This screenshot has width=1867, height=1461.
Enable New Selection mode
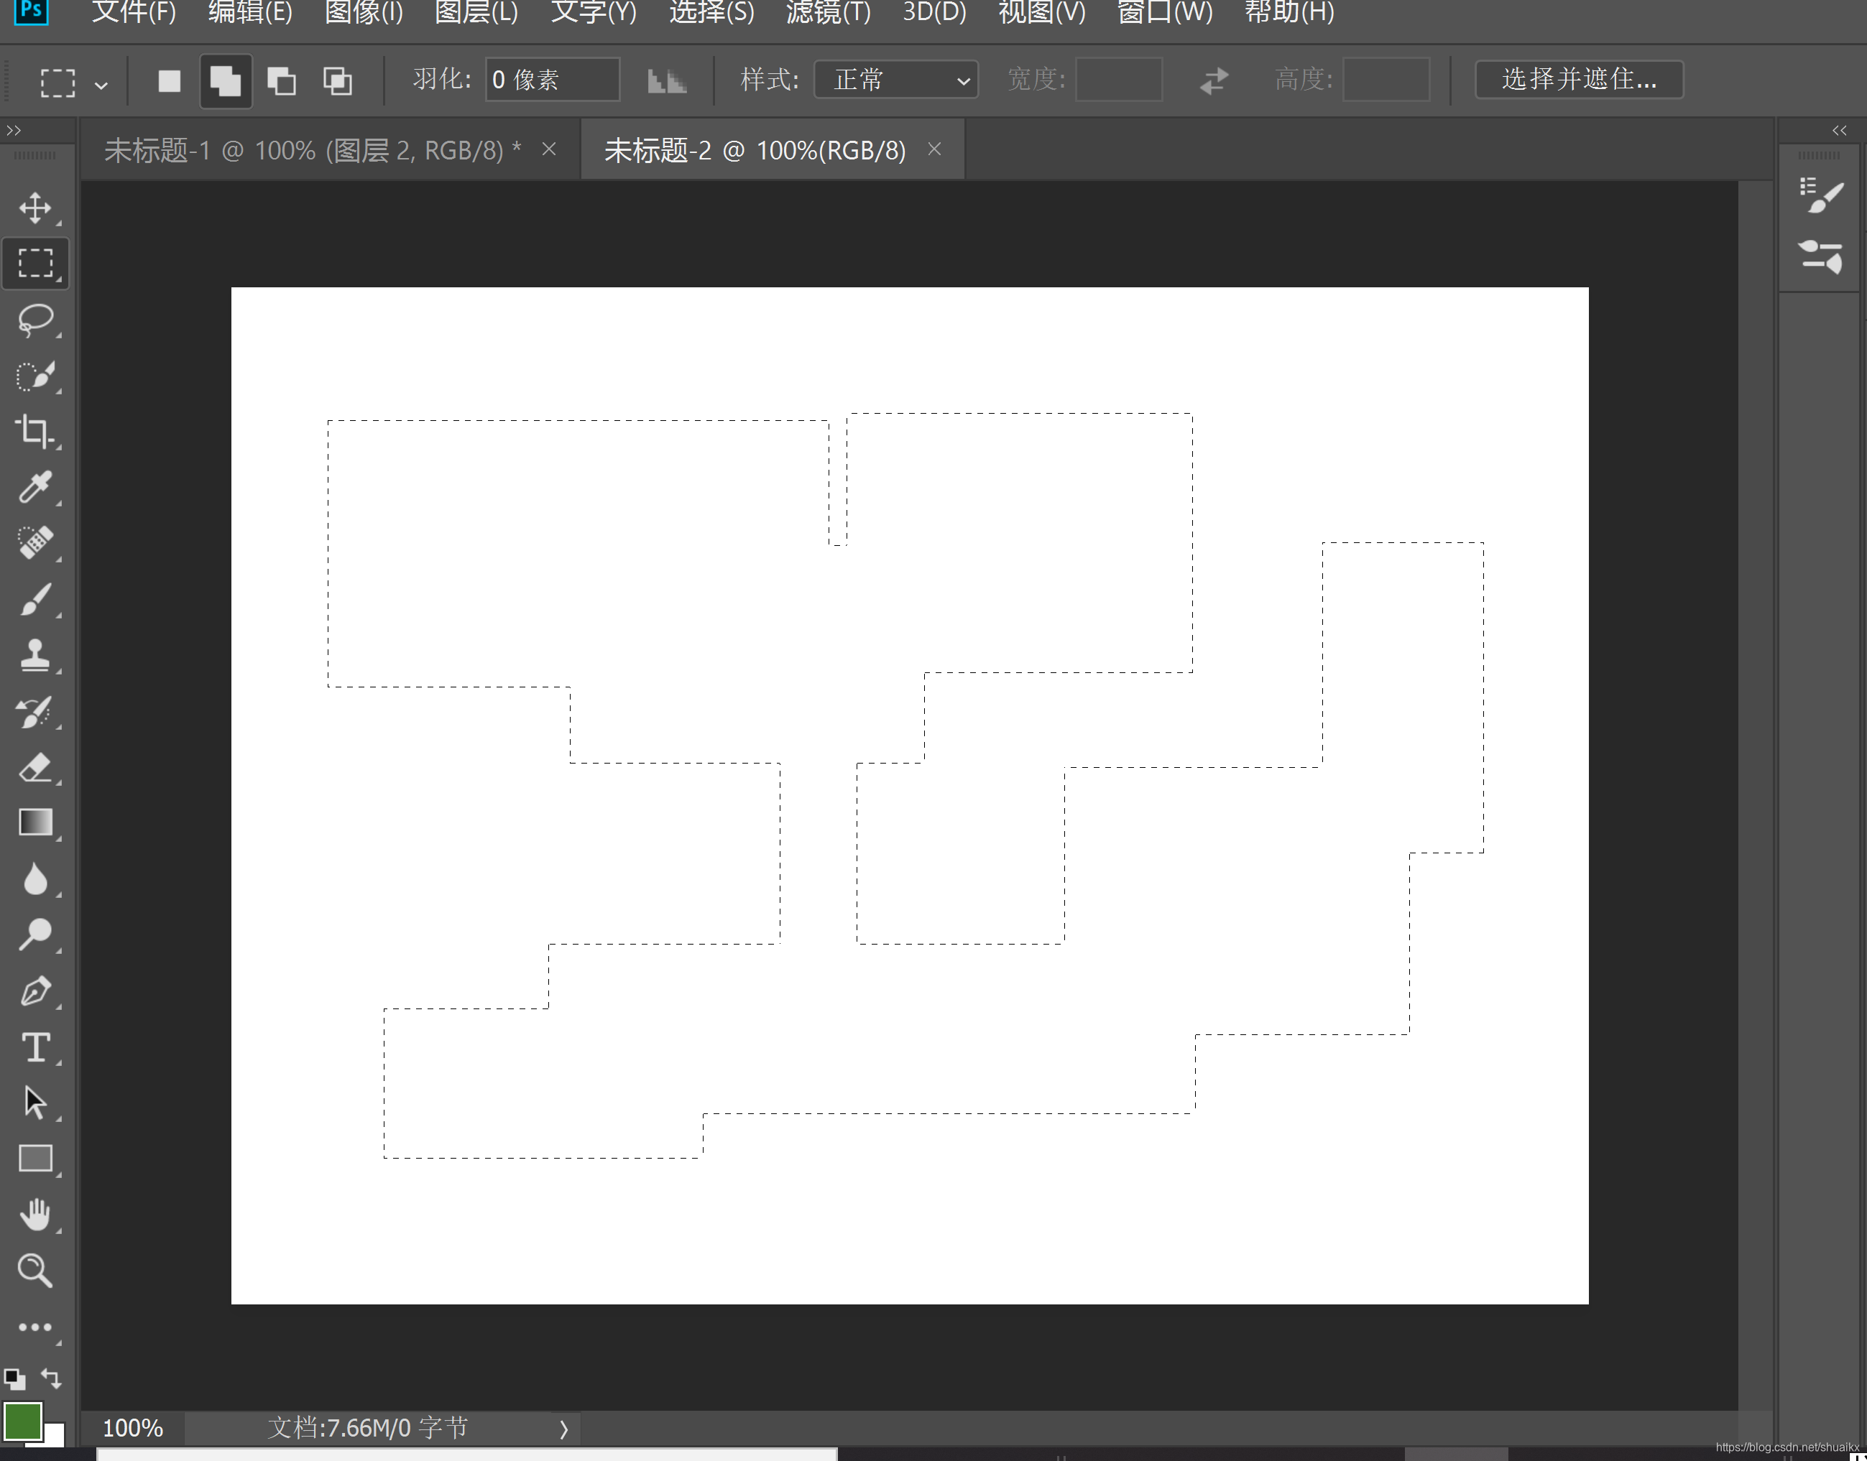[x=170, y=81]
